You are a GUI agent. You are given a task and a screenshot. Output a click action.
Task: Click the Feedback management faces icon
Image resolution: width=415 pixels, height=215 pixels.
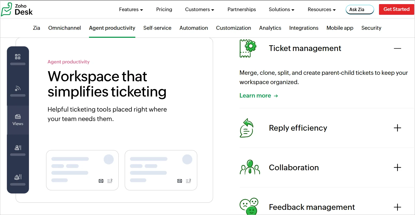[249, 206]
